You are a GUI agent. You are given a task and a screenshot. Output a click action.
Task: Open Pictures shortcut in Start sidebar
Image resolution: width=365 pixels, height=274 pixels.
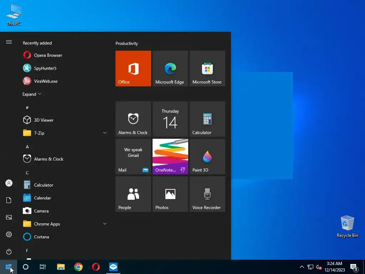tap(9, 217)
